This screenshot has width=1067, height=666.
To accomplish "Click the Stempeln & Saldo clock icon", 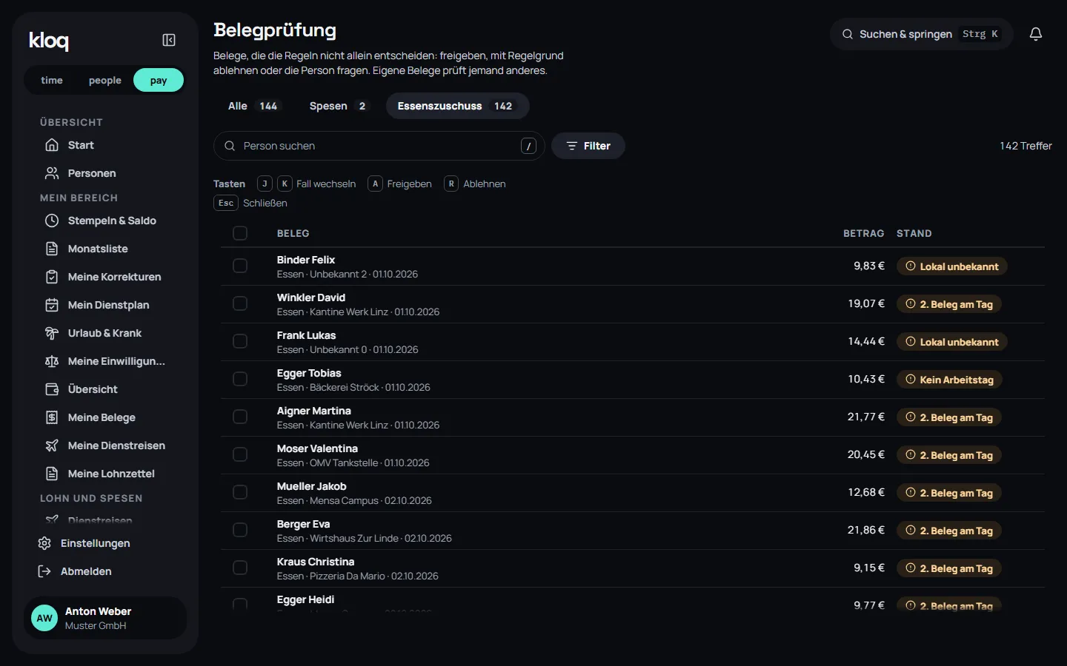I will click(x=52, y=221).
